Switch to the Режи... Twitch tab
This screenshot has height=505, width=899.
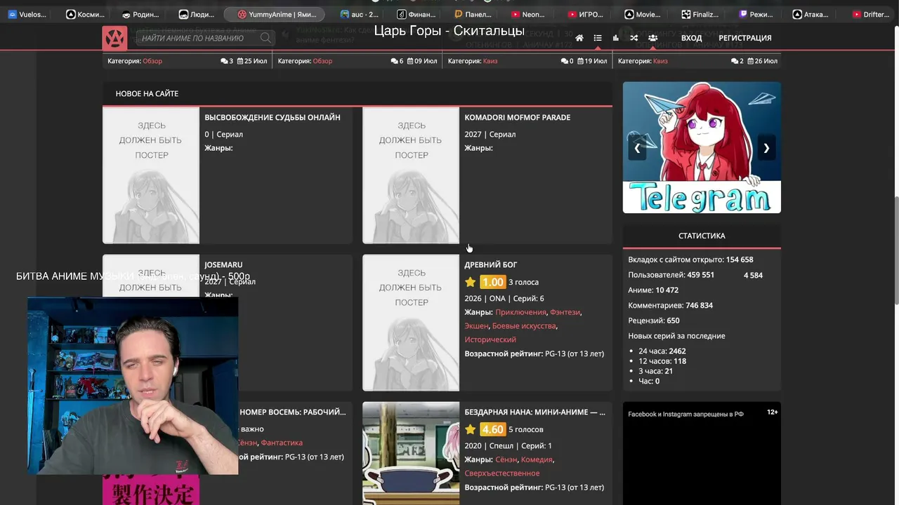click(x=756, y=14)
